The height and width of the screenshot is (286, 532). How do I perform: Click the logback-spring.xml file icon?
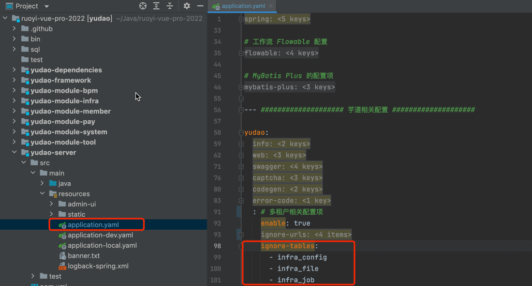click(x=63, y=266)
